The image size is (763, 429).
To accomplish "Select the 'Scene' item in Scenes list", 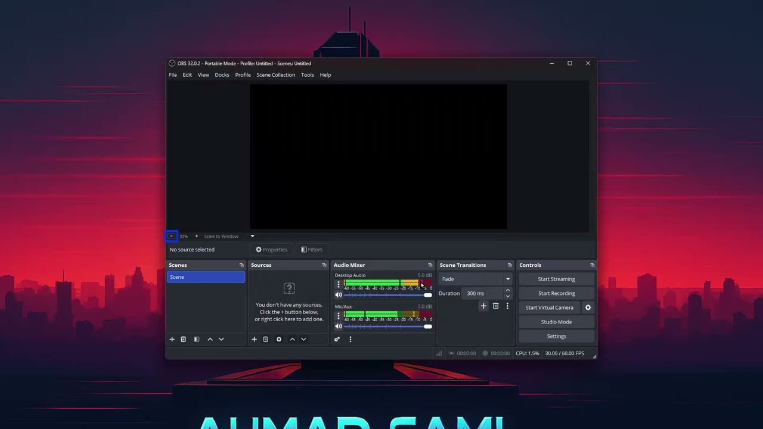I will [x=206, y=277].
